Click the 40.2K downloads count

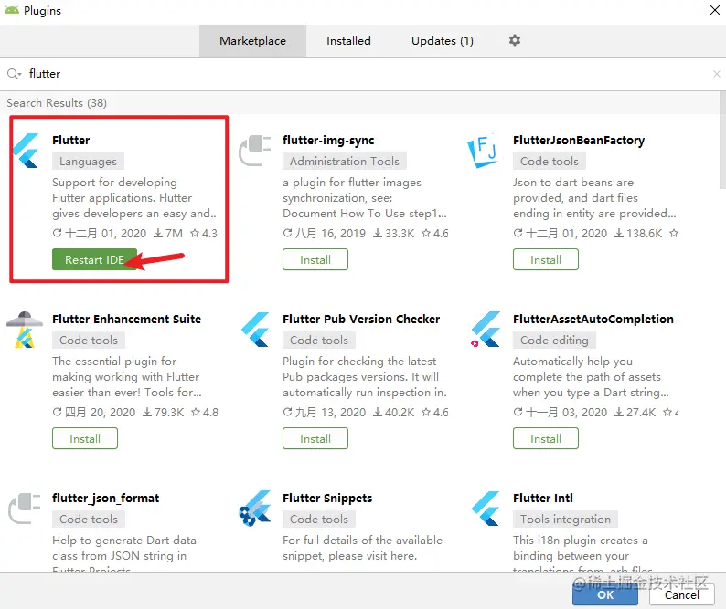394,413
